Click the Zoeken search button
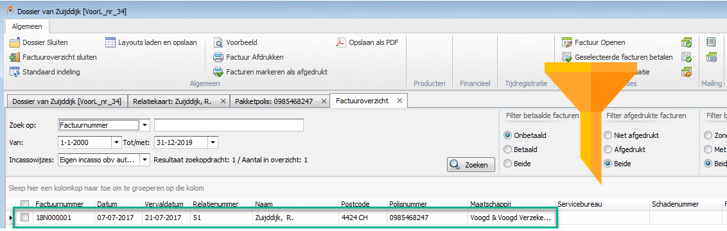The image size is (727, 231). click(x=471, y=165)
